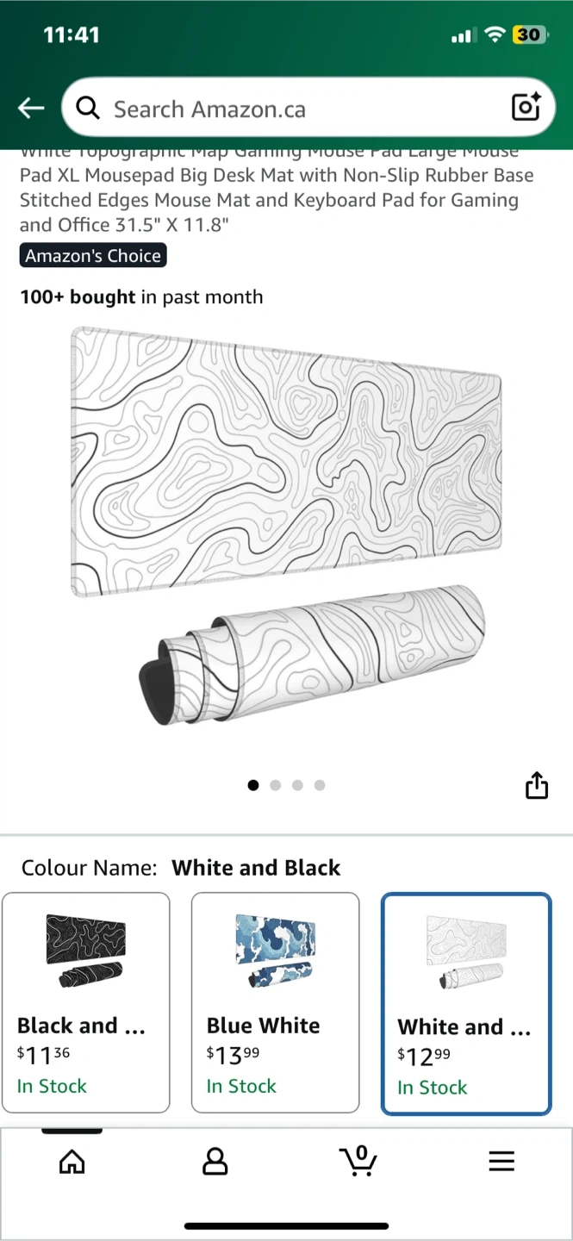Go to the Home tab icon
The image size is (573, 1241).
click(x=72, y=1162)
